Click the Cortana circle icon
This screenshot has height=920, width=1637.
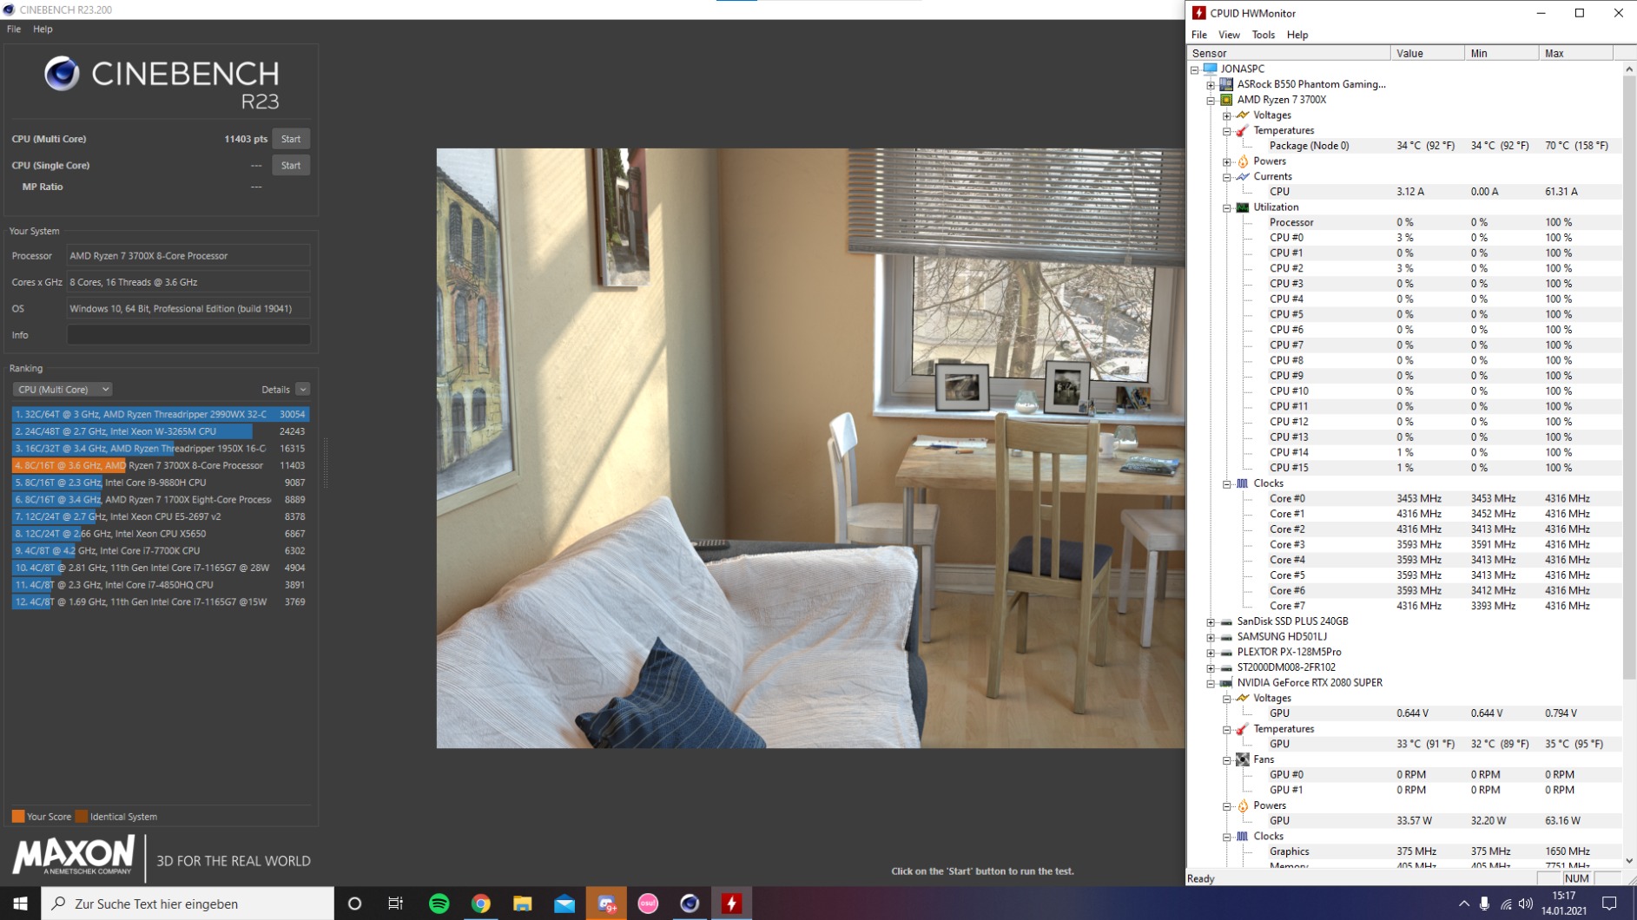click(354, 904)
